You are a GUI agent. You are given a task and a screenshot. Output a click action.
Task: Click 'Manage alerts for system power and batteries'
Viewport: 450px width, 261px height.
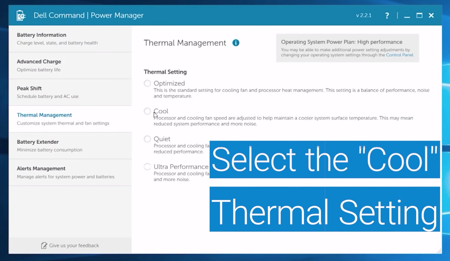coord(66,177)
